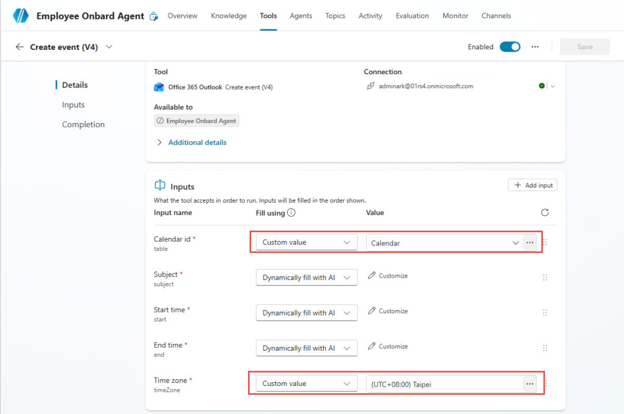
Task: Switch to the Overview tab
Action: (182, 16)
